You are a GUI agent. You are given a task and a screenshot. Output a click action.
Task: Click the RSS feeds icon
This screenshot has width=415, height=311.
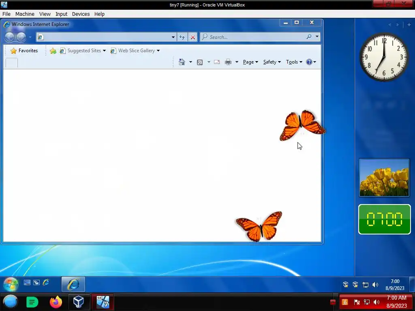tap(200, 62)
